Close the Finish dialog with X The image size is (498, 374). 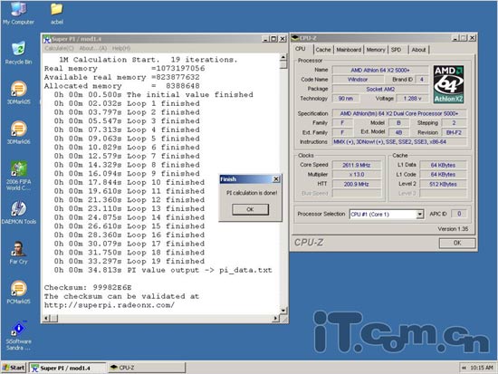pos(276,179)
